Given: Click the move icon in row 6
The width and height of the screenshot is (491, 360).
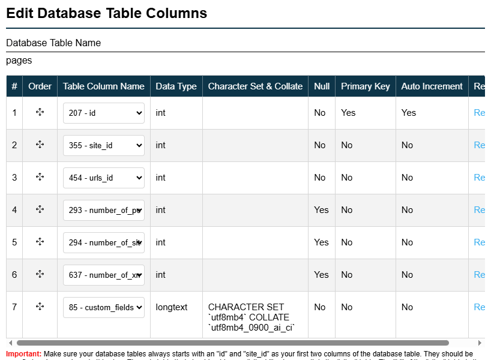Looking at the screenshot, I should 40,274.
